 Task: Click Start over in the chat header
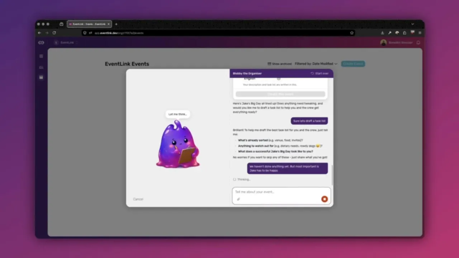coord(320,73)
